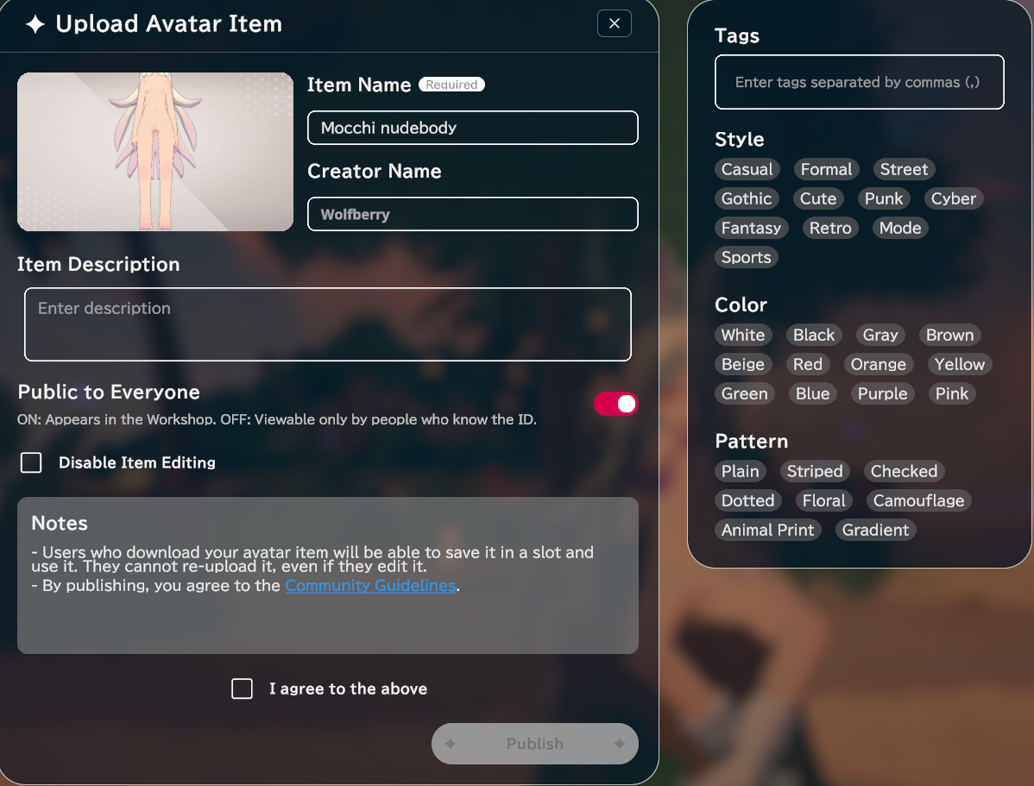Screen dimensions: 1034x786
Task: Choose the Black color tag
Action: [814, 335]
